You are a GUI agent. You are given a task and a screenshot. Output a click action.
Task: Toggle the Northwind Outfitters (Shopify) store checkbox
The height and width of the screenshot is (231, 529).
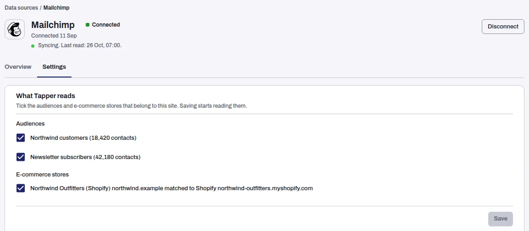point(21,188)
